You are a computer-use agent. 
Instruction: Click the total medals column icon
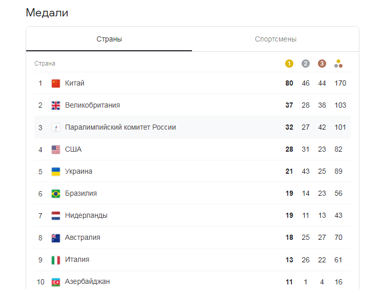pyautogui.click(x=338, y=64)
